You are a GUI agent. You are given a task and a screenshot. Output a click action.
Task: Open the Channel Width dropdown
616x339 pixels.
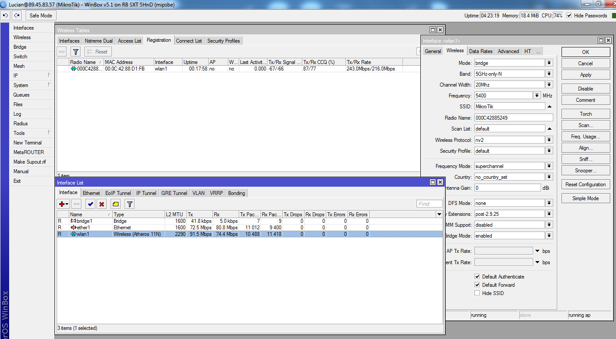pyautogui.click(x=549, y=85)
